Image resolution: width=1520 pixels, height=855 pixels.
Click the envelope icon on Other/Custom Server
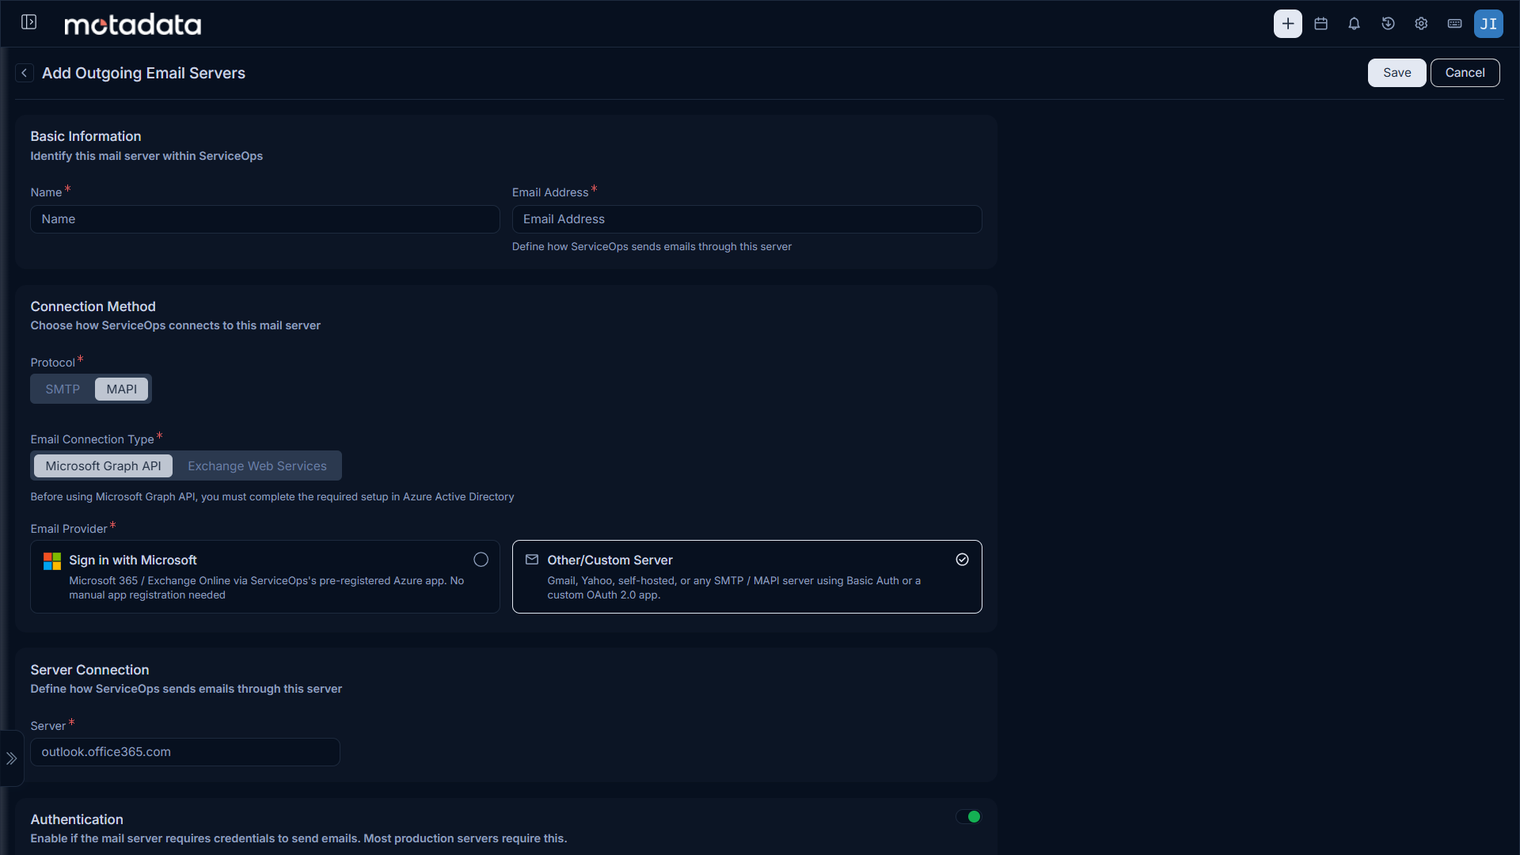(x=532, y=560)
